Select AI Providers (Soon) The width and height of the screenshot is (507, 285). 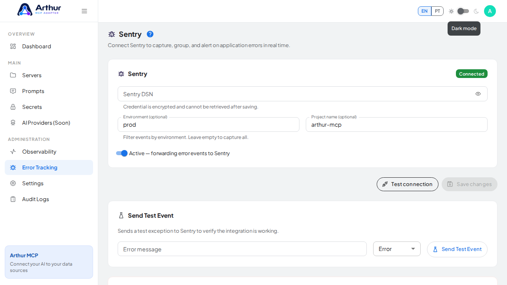49,123
